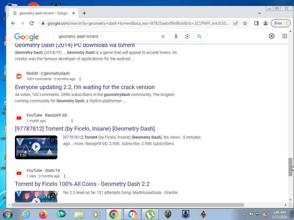Image resolution: width=294 pixels, height=220 pixels.
Task: Open a new tab with plus button
Action: [84, 13]
